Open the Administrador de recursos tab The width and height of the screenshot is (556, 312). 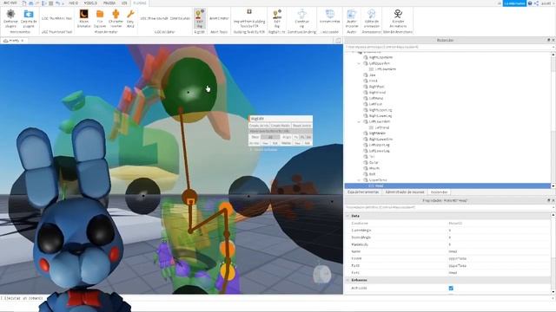tap(405, 192)
